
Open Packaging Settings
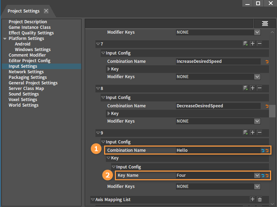click(x=28, y=77)
